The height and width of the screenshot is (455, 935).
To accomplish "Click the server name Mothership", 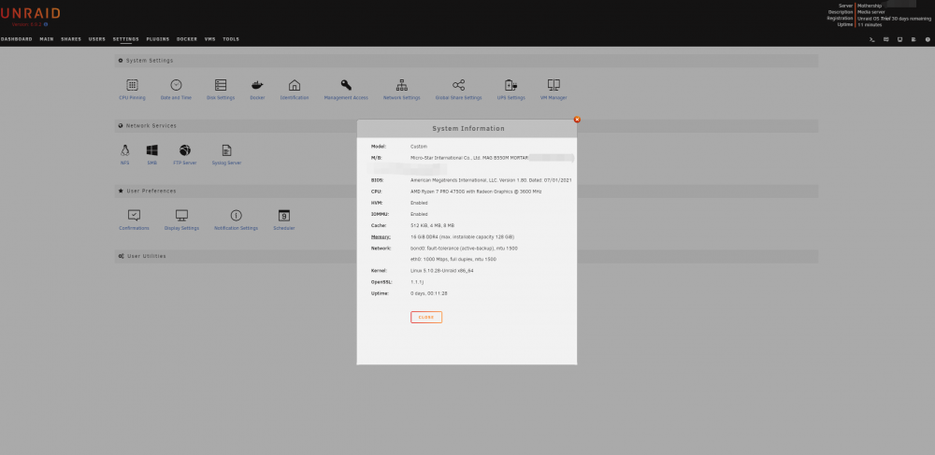I will pos(870,6).
